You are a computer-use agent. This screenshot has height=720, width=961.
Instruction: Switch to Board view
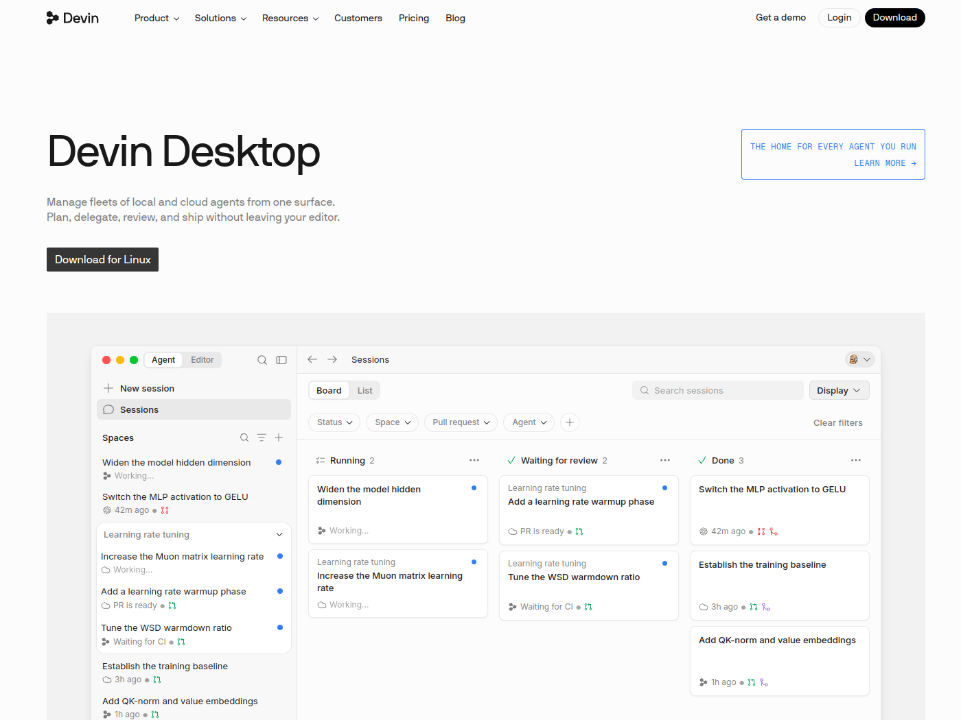[x=329, y=391]
